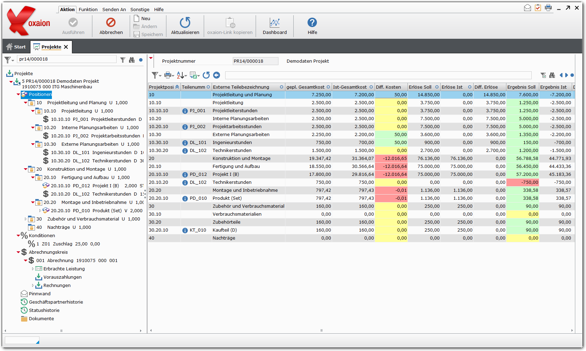Select 40 Nachträge tree item
Image resolution: width=586 pixels, height=351 pixels.
click(64, 227)
